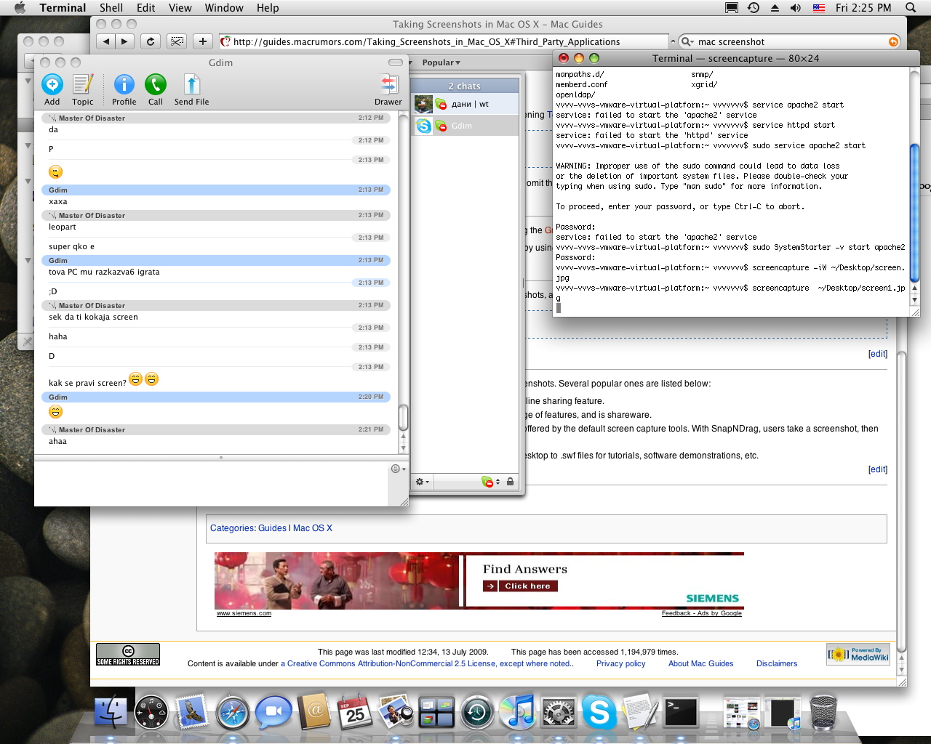Click the Creative Commons license link
The height and width of the screenshot is (744, 931).
pos(427,663)
